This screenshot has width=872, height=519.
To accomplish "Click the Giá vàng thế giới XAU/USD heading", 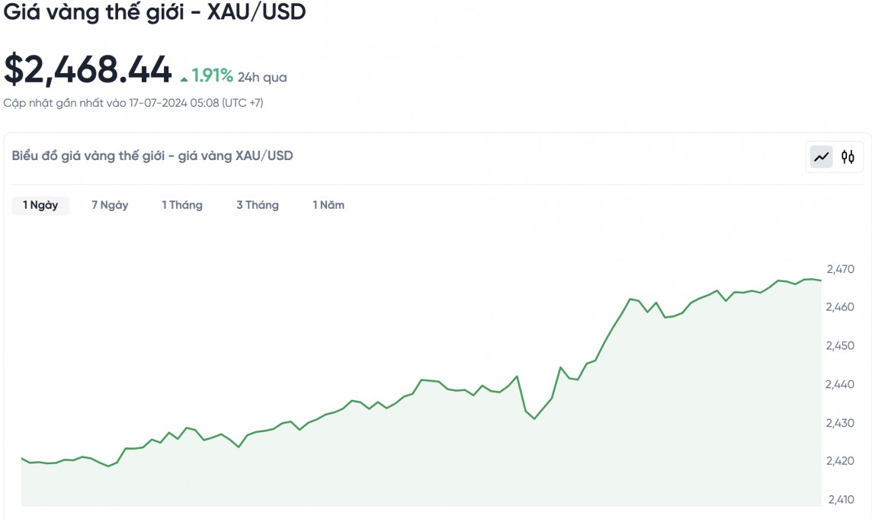I will coord(155,13).
